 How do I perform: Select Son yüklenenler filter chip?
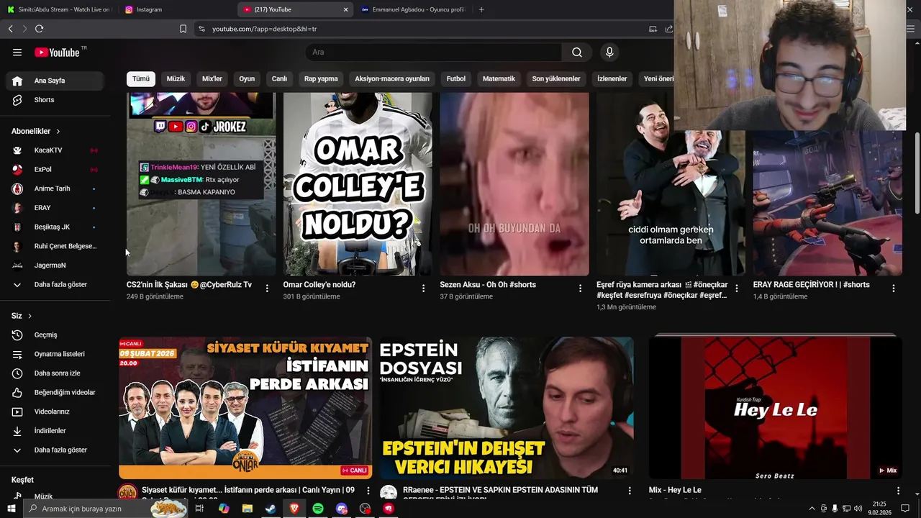(556, 78)
